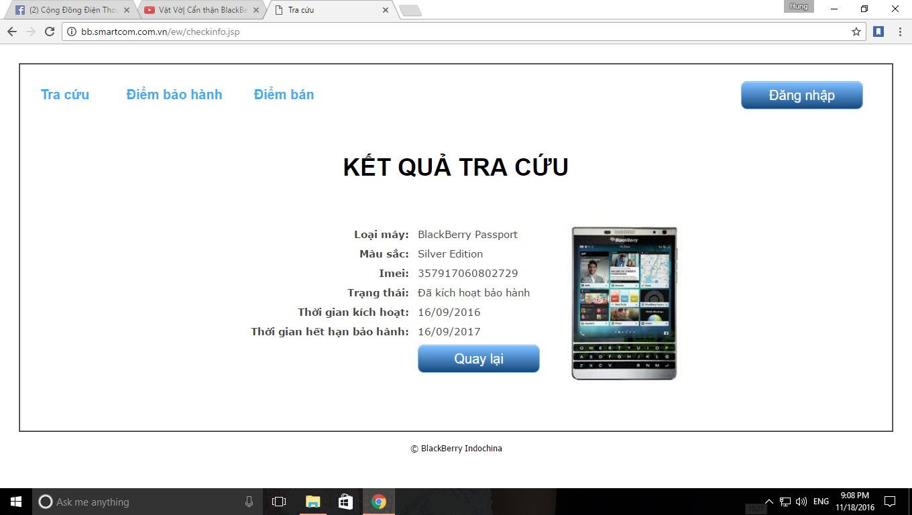
Task: Open Chrome's three-dot menu
Action: [899, 31]
